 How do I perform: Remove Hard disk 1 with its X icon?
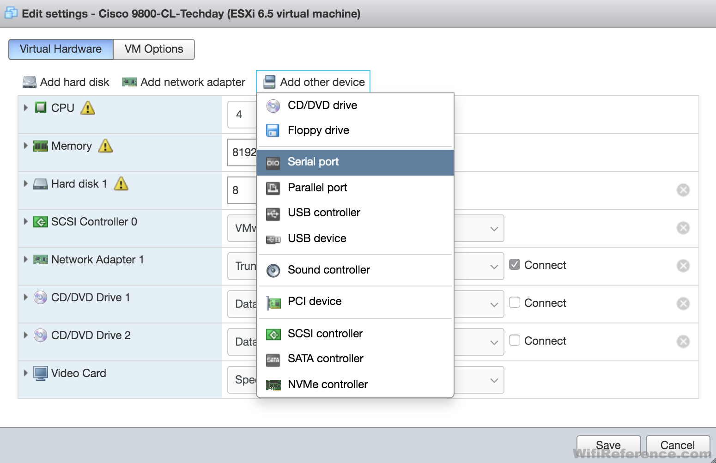click(x=683, y=190)
